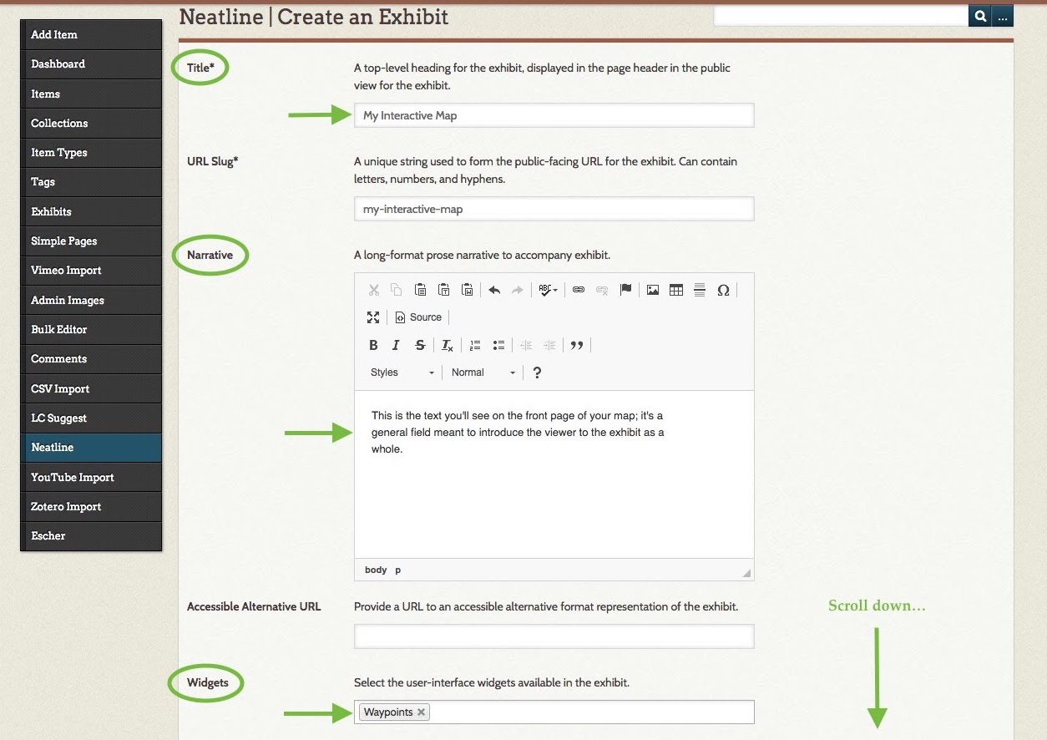Open Vimeo Import in the sidebar
The height and width of the screenshot is (740, 1047).
click(x=91, y=271)
